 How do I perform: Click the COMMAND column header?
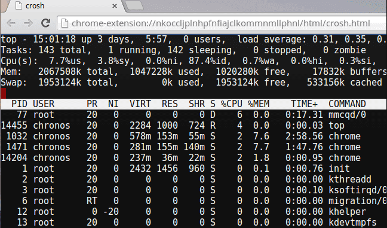tap(347, 104)
